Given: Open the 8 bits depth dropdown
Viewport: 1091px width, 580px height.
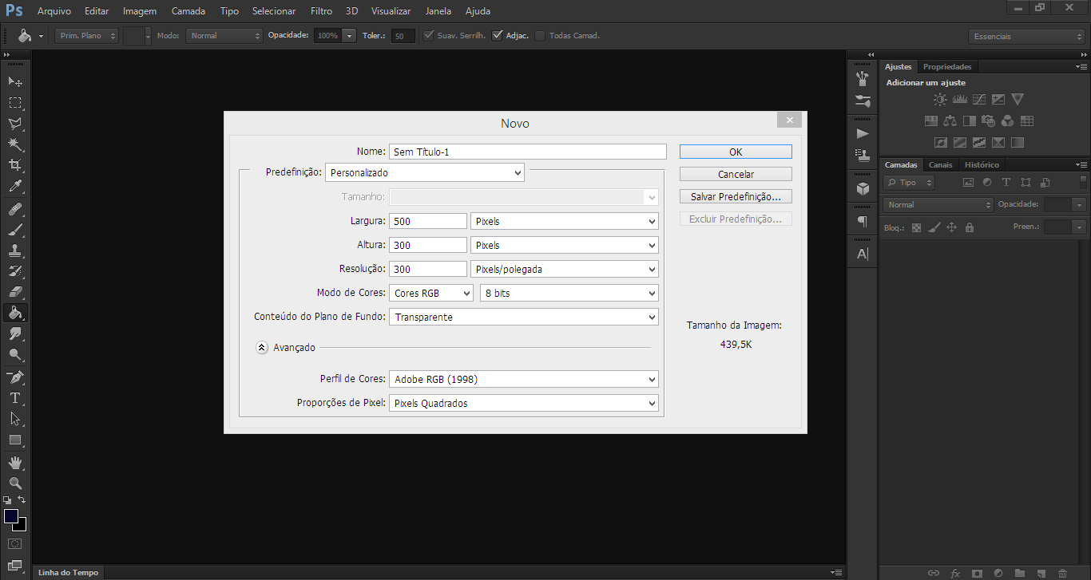Looking at the screenshot, I should [569, 293].
